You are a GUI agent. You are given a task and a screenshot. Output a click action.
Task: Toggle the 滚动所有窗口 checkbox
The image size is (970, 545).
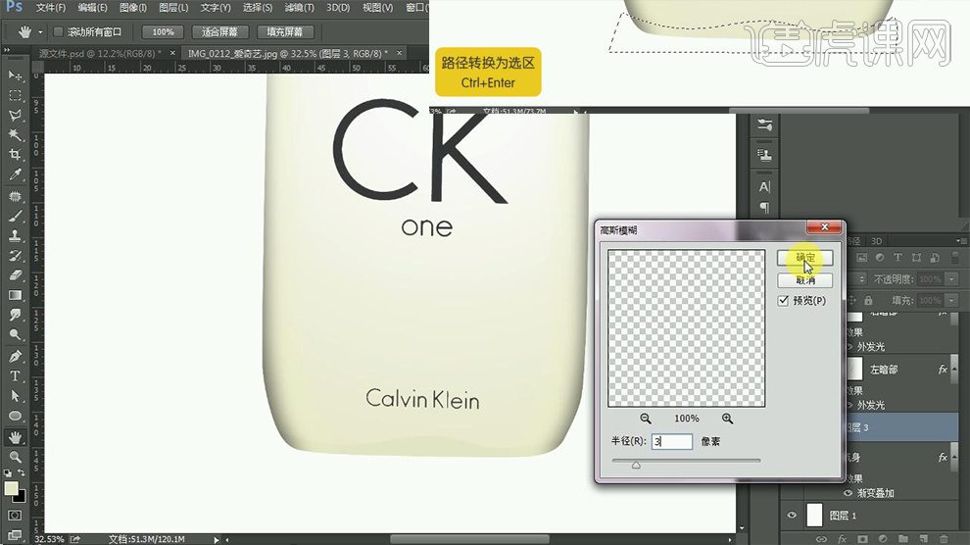58,31
